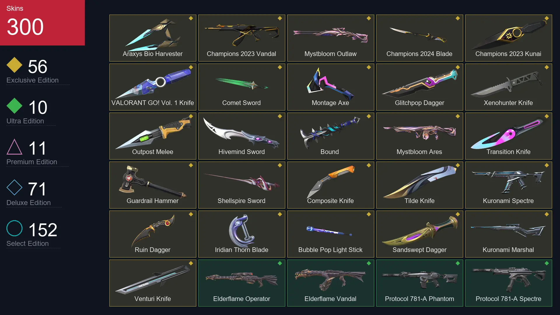
Task: Click the red Skins 300 header tile
Action: pos(42,23)
